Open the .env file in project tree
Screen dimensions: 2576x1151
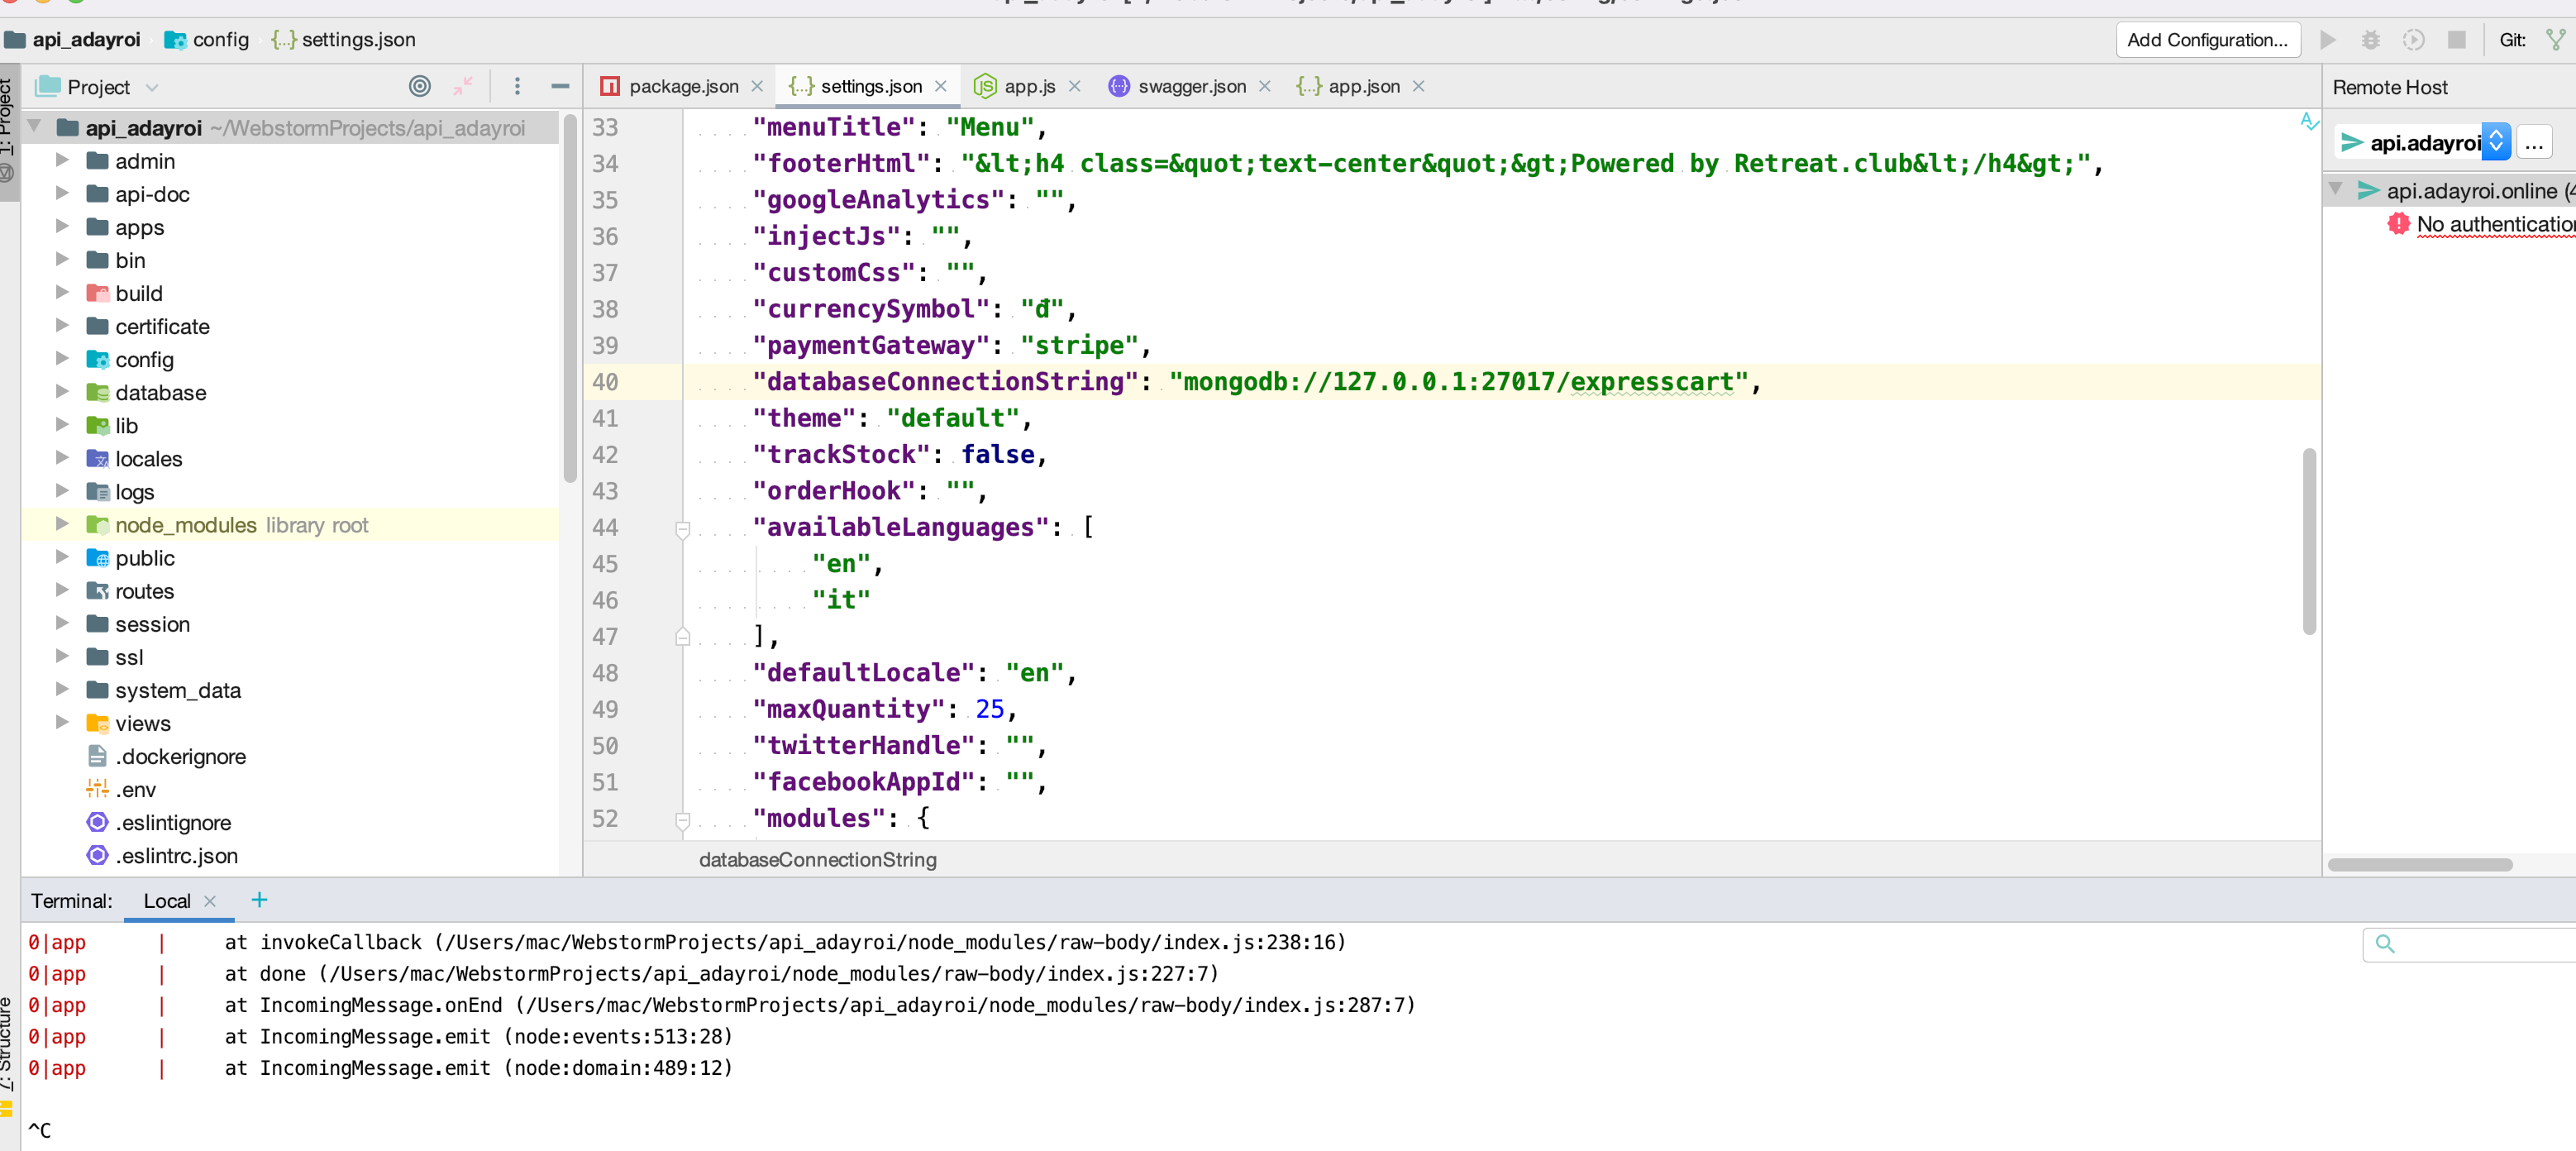pos(135,790)
